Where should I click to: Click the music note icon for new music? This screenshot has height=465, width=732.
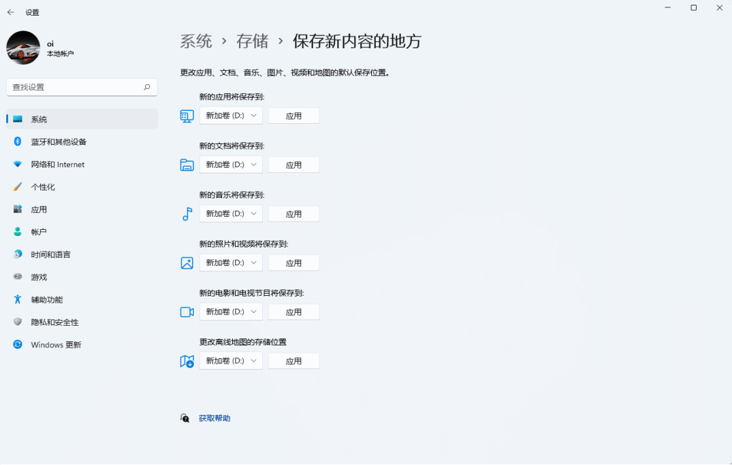tap(187, 213)
